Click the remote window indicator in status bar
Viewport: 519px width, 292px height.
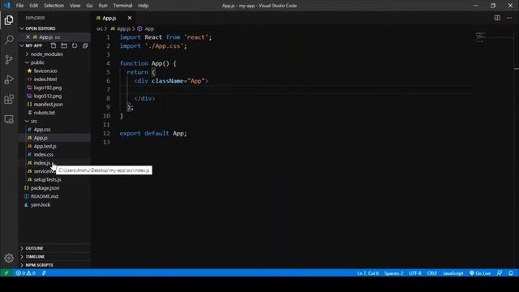6,273
